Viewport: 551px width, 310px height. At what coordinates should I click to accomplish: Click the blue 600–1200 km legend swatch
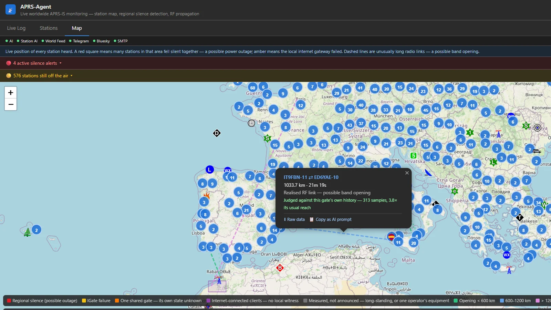tap(502, 301)
